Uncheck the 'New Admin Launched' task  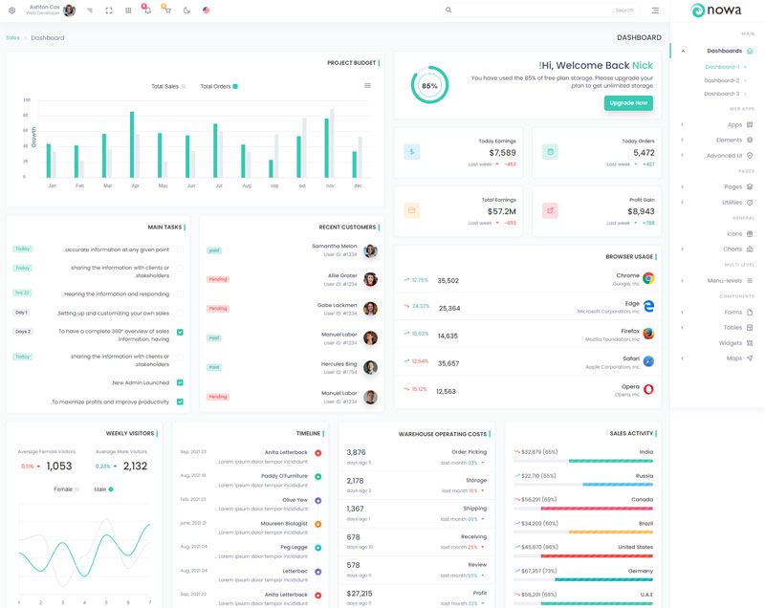(180, 382)
